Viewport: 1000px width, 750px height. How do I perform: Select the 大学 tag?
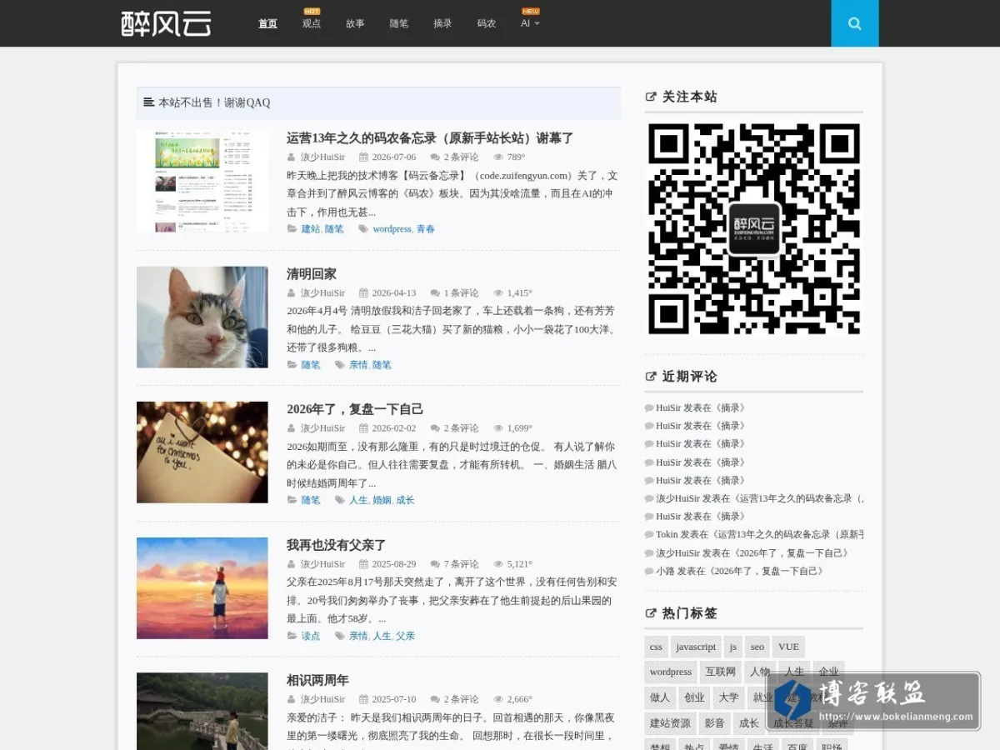pyautogui.click(x=729, y=697)
